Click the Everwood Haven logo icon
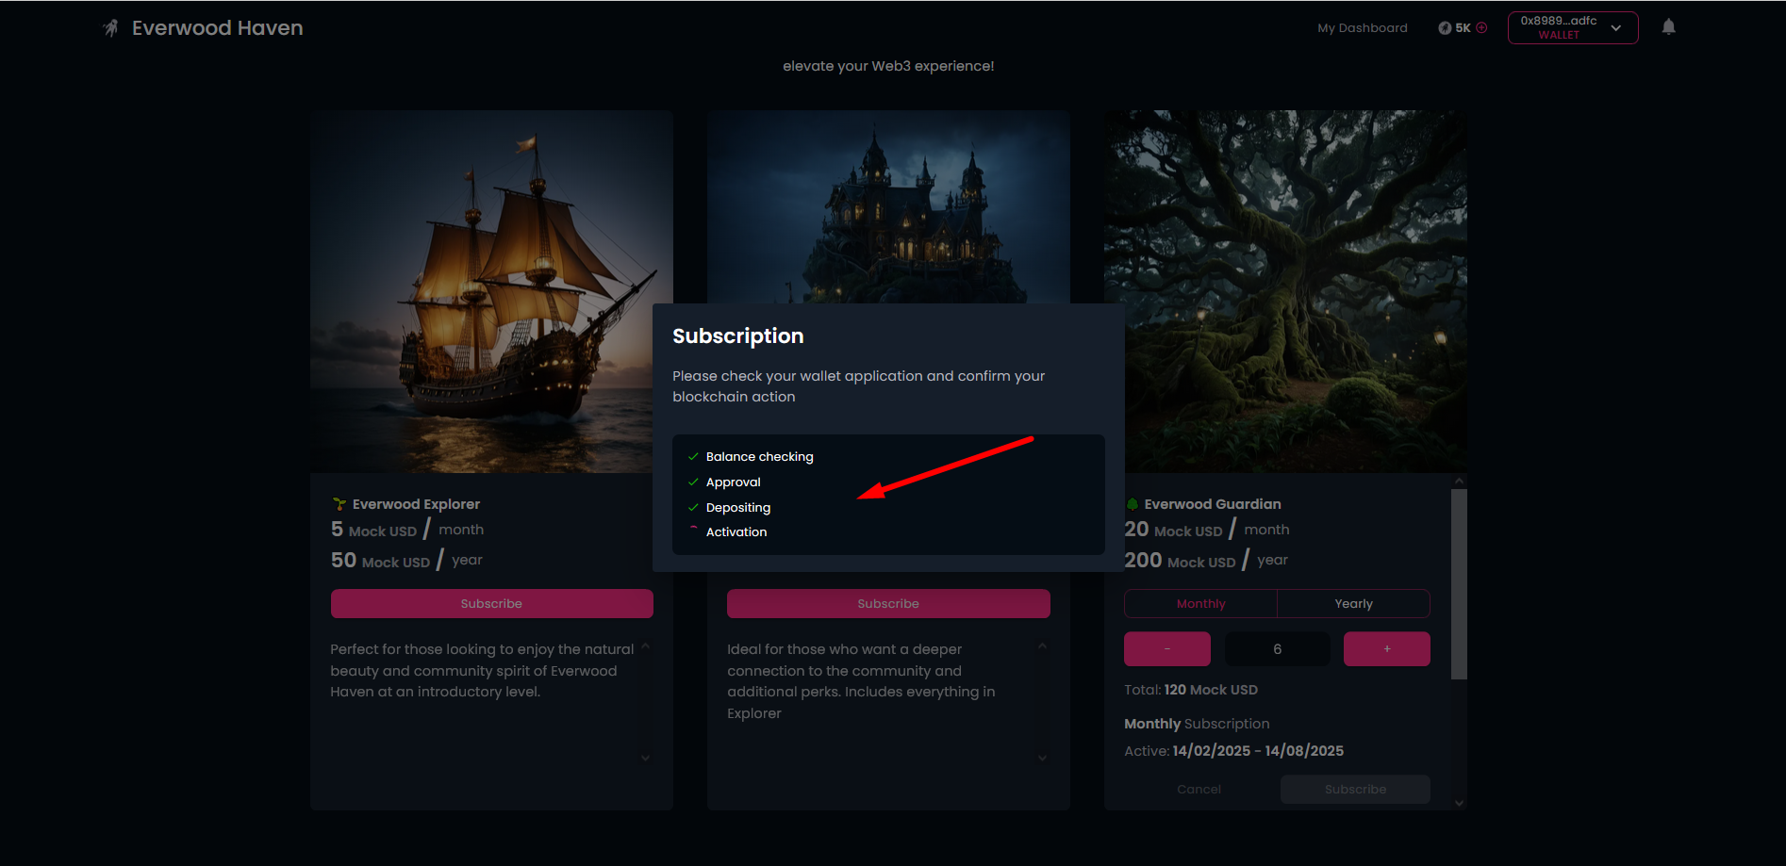Image resolution: width=1786 pixels, height=866 pixels. [x=111, y=28]
